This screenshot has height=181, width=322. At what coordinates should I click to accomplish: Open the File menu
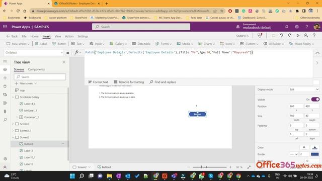pyautogui.click(x=24, y=36)
